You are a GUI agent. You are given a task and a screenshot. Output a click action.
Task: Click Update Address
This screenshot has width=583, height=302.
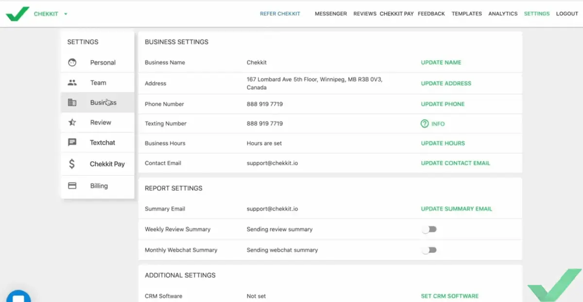pyautogui.click(x=446, y=83)
